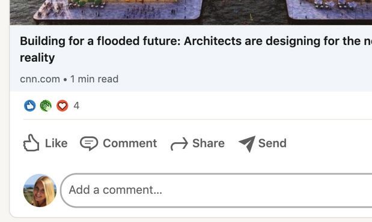Click the word reality in the article title
372x222 pixels.
[x=37, y=58]
